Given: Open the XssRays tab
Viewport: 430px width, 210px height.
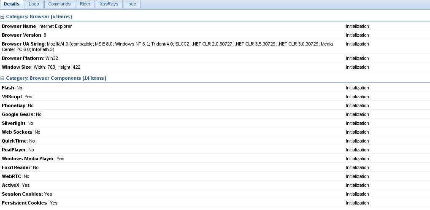Looking at the screenshot, I should 109,4.
